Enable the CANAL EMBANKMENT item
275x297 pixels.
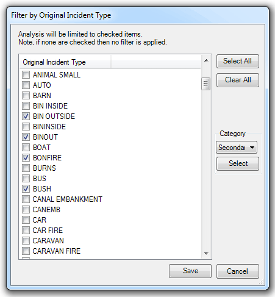26,199
